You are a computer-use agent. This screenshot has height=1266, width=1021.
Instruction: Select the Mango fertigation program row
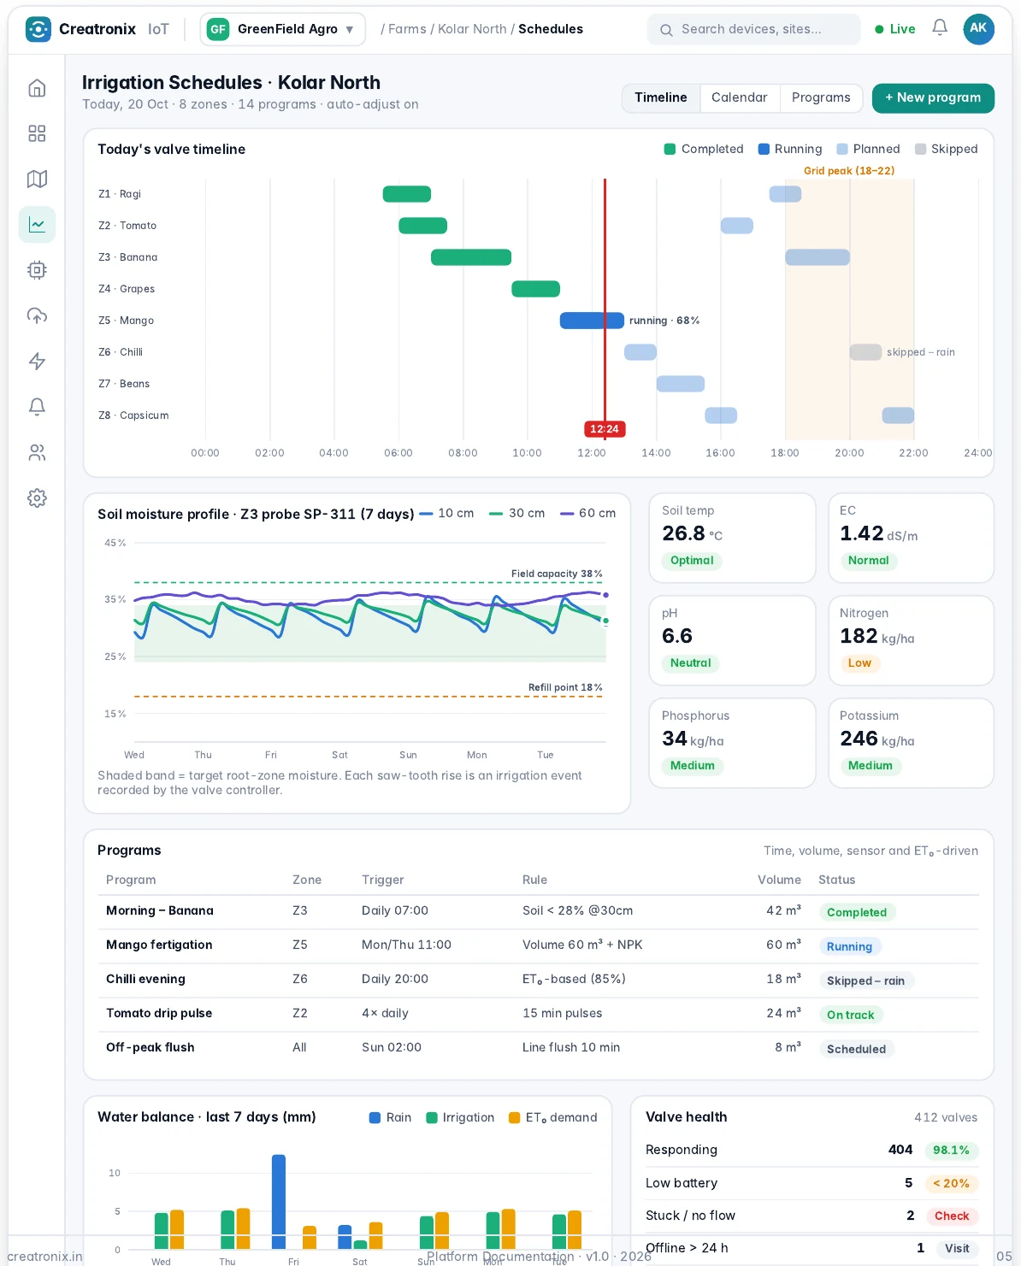coord(538,945)
